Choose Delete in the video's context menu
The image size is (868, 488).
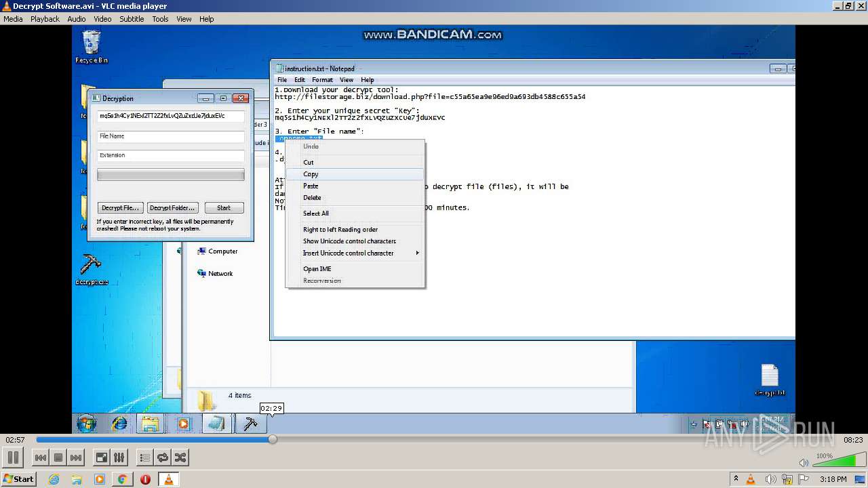click(355, 198)
